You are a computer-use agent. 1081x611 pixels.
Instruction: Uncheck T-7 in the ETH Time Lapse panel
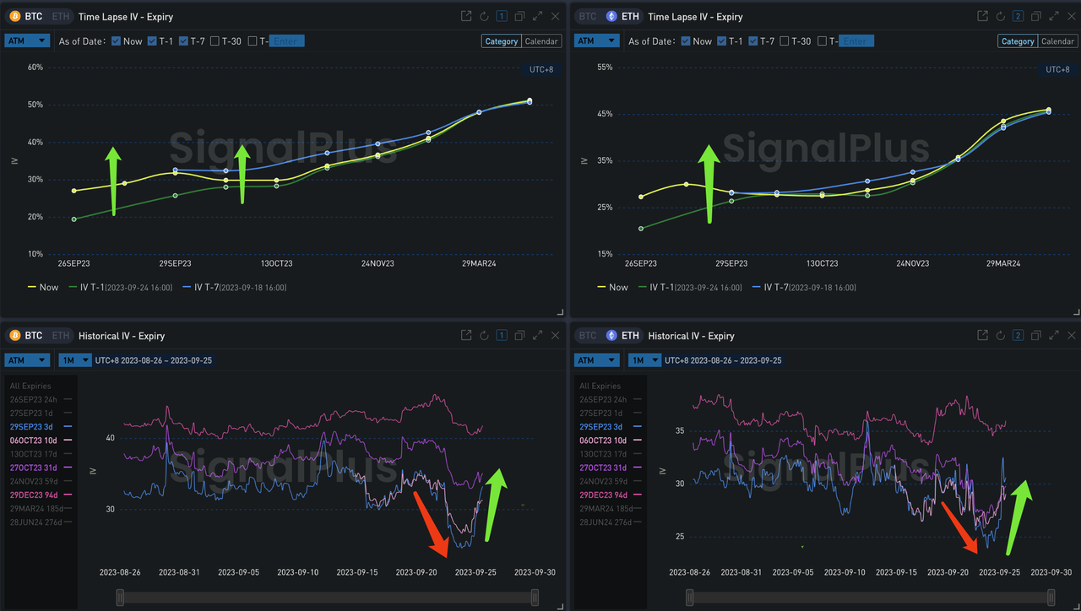pyautogui.click(x=752, y=41)
